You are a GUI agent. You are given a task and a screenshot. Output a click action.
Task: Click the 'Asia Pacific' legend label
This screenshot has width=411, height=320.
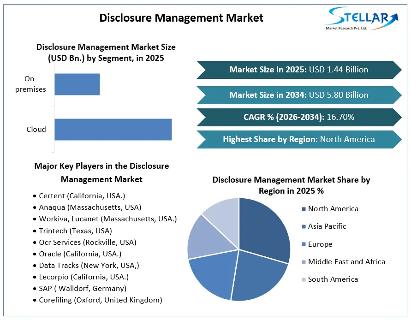click(327, 226)
